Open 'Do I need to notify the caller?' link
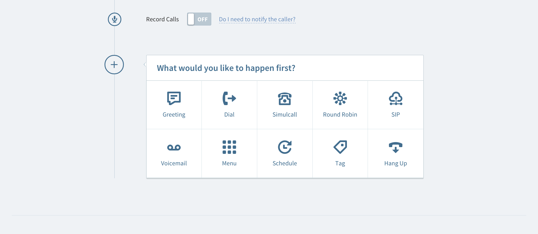Image resolution: width=538 pixels, height=234 pixels. [257, 19]
